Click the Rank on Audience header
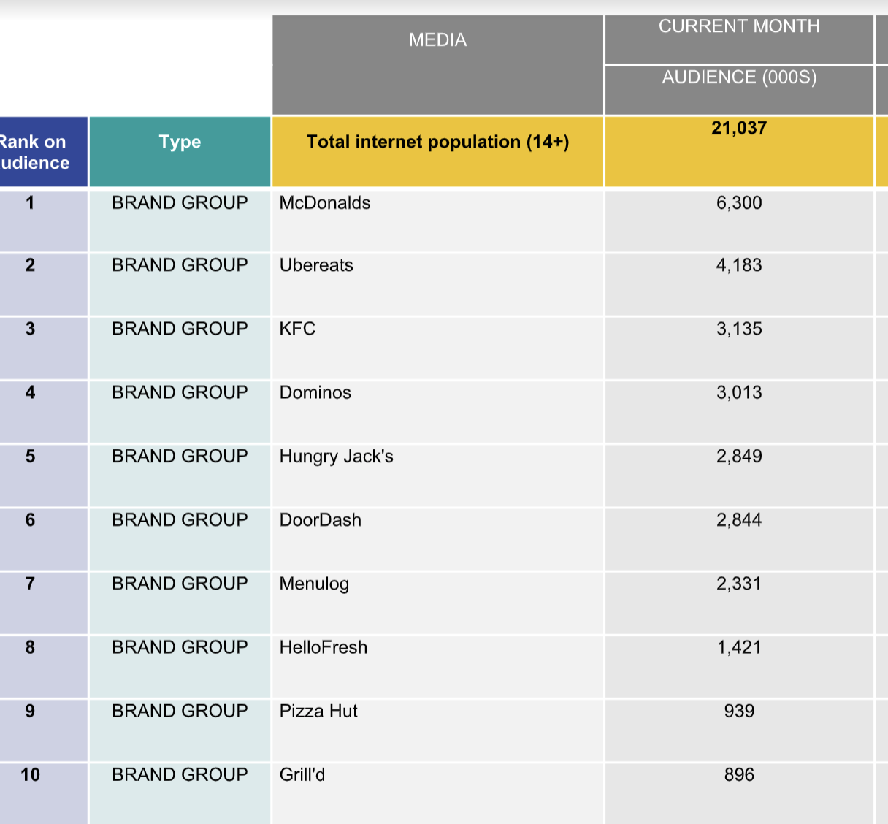The width and height of the screenshot is (888, 824). (x=43, y=152)
